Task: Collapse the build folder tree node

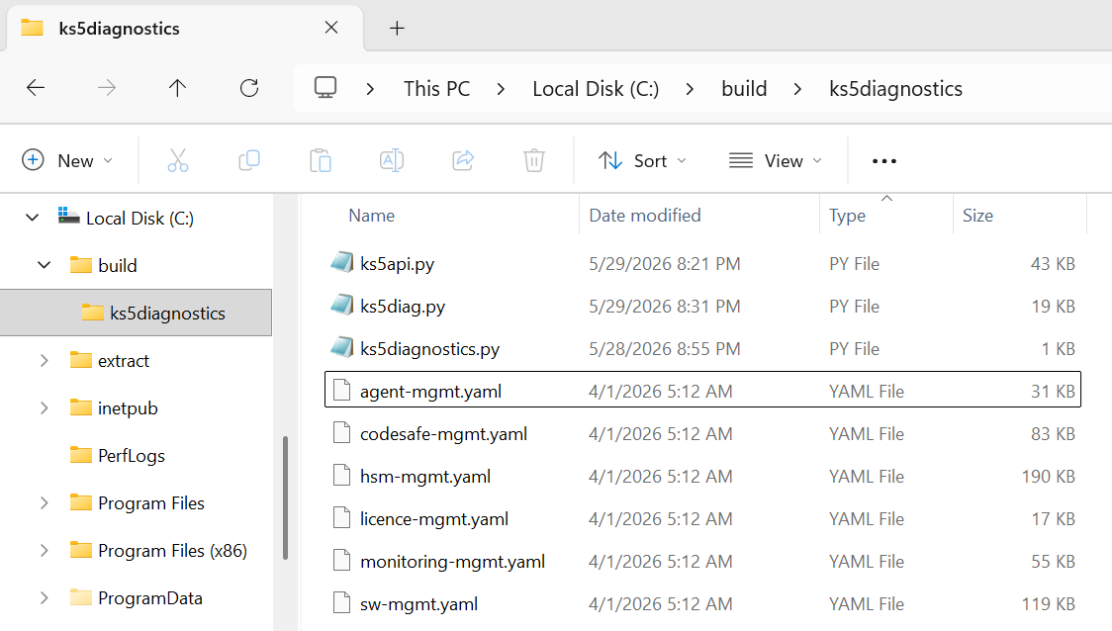Action: 44,264
